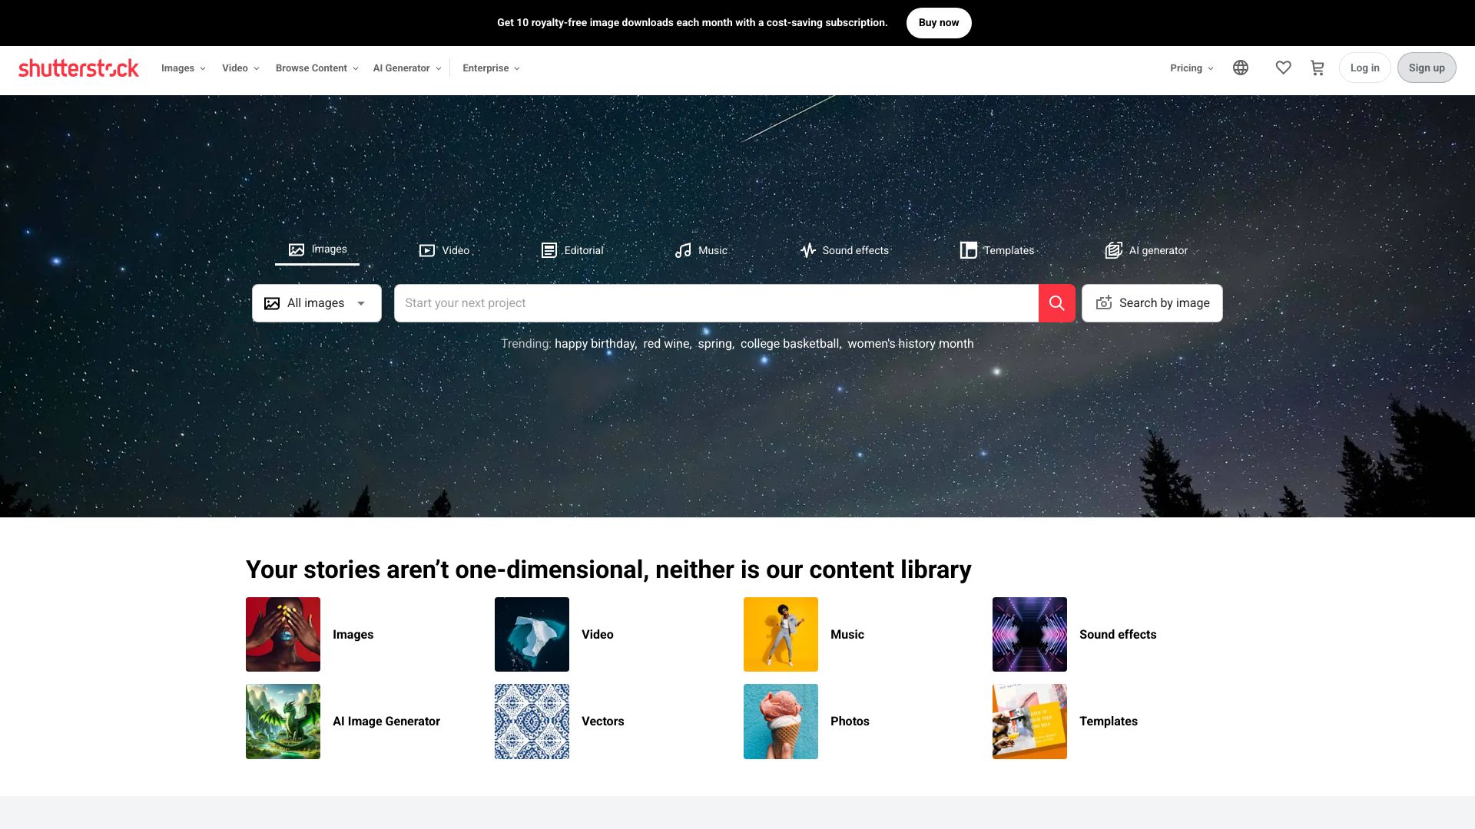
Task: Click the Buy now button
Action: pyautogui.click(x=939, y=22)
